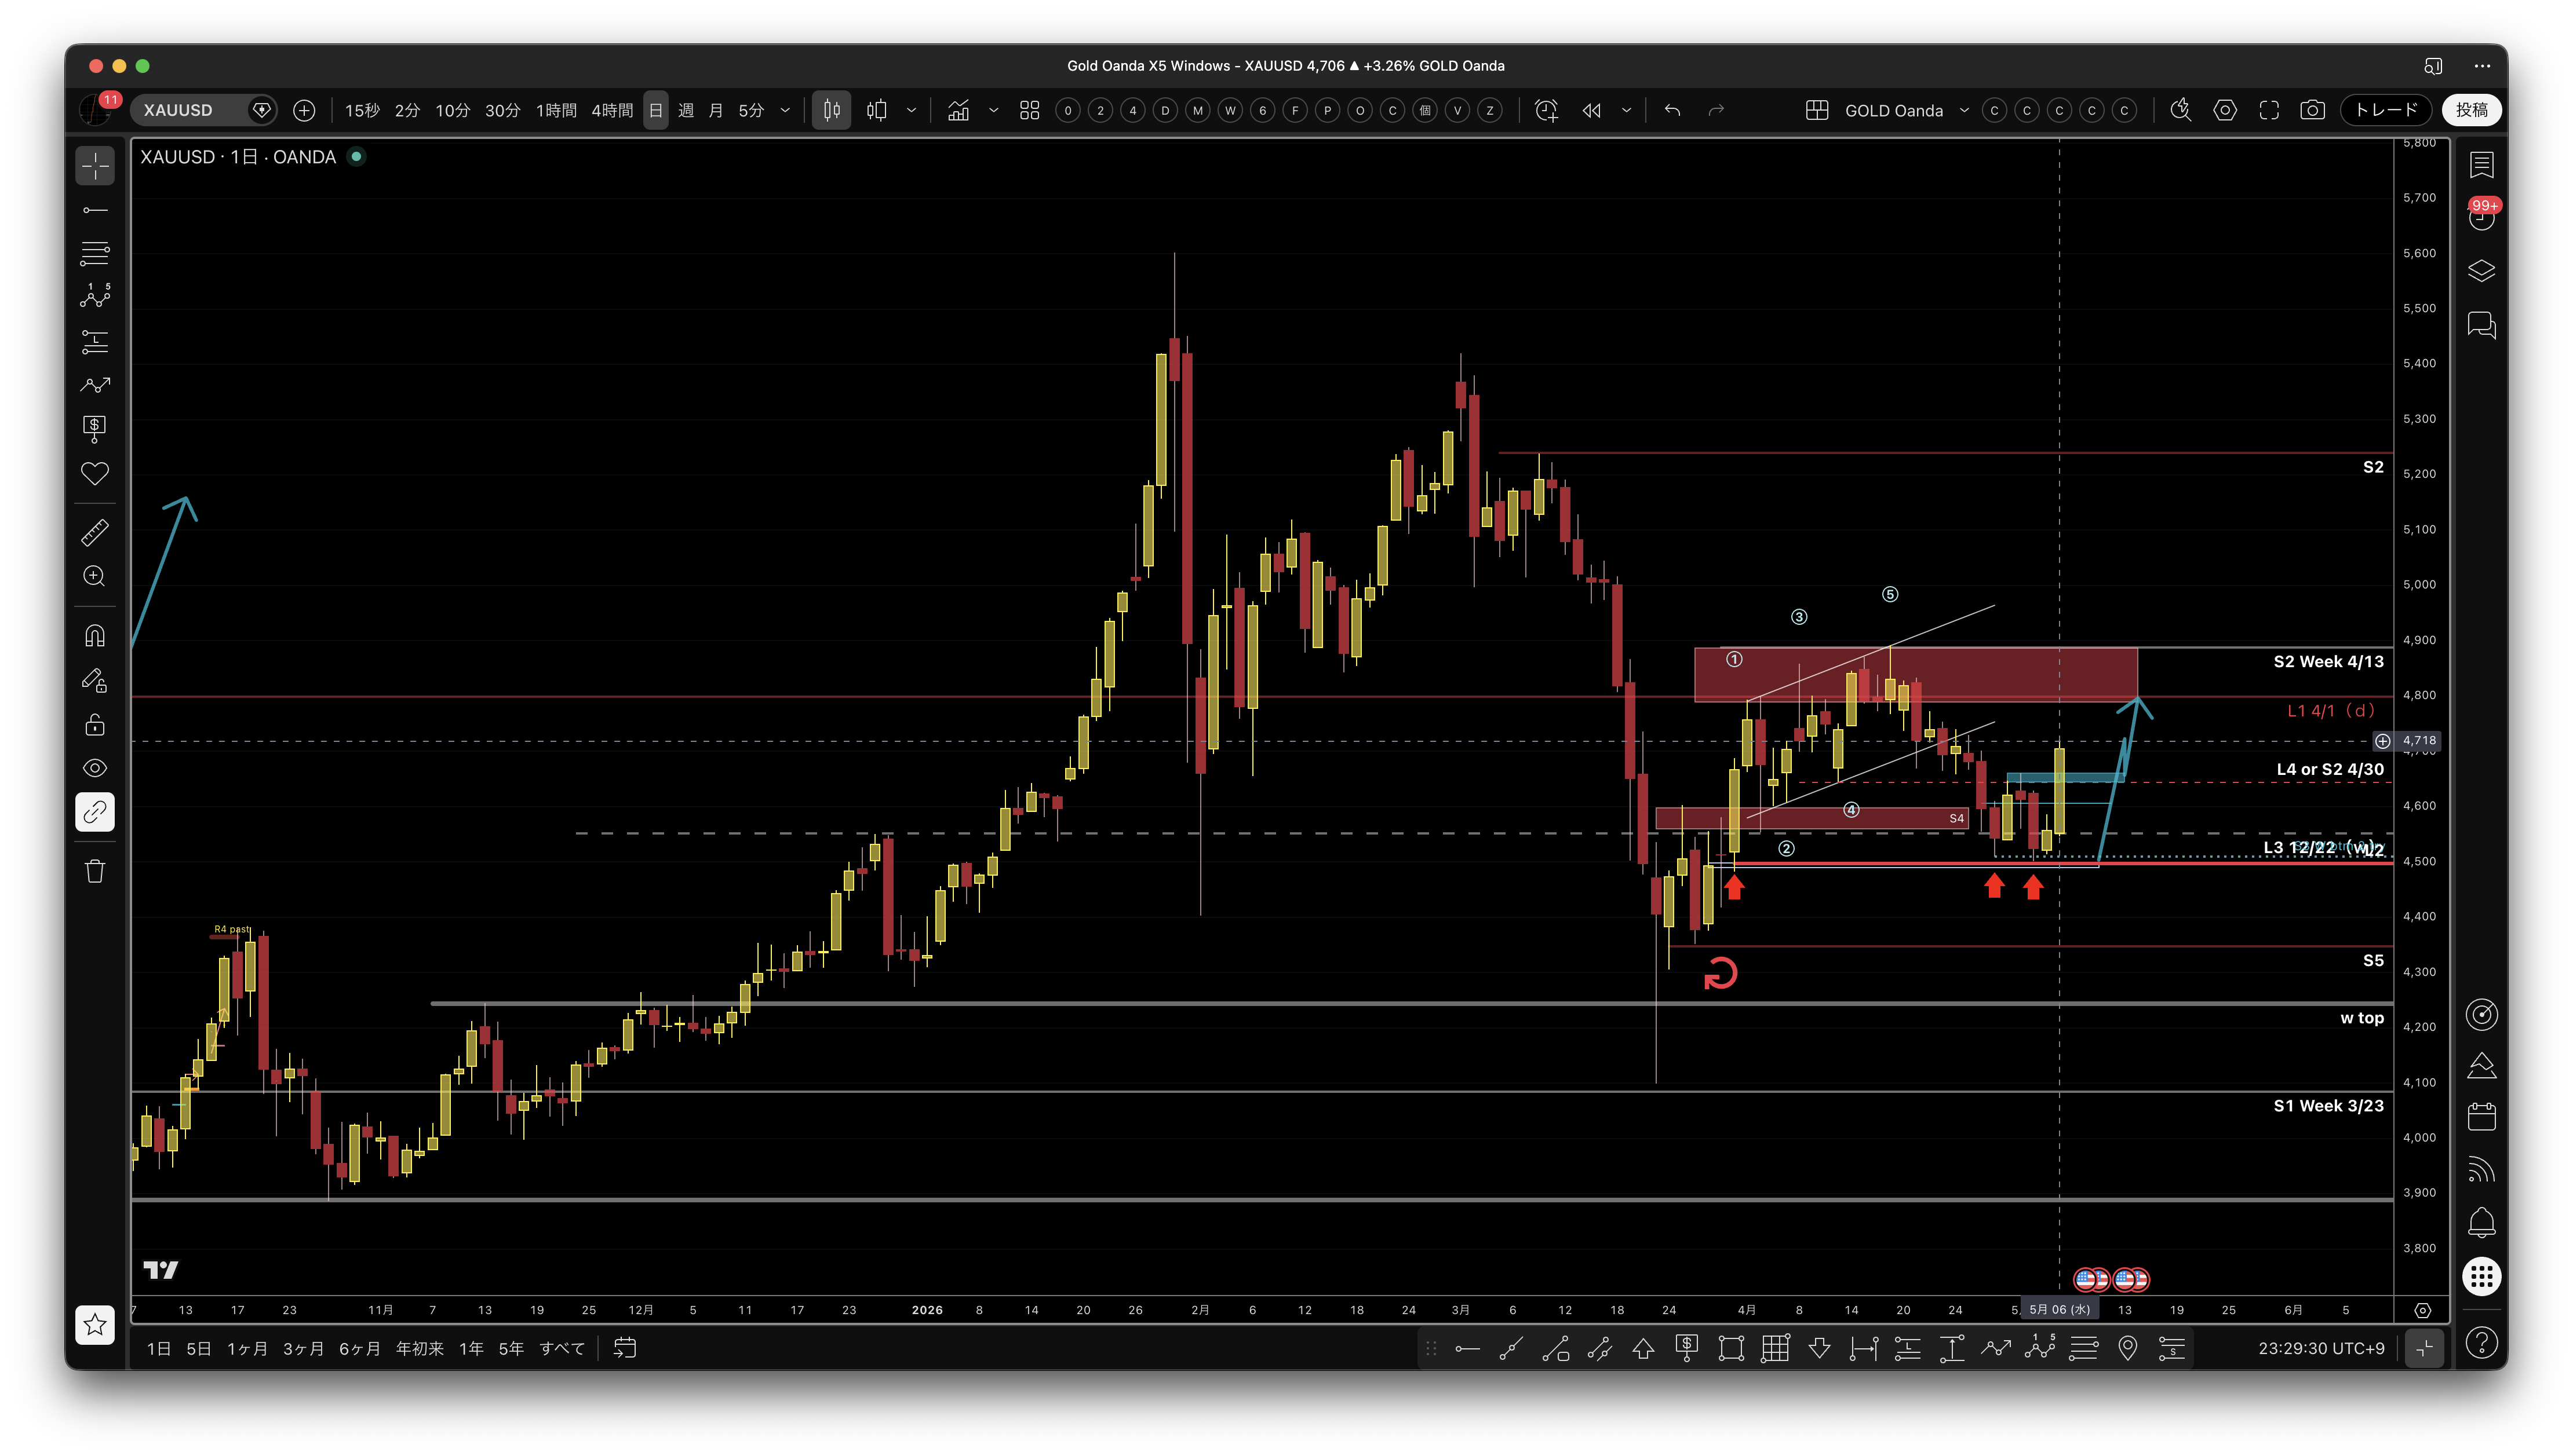Expand the favorite indicators dropdown

click(993, 110)
